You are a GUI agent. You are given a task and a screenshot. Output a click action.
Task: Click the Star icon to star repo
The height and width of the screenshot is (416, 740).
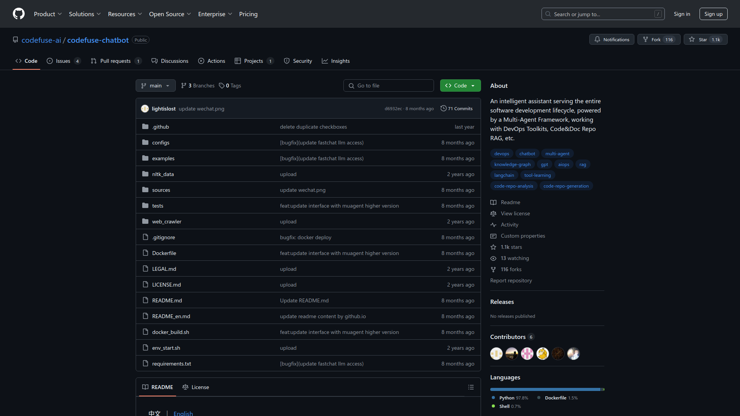tap(692, 39)
